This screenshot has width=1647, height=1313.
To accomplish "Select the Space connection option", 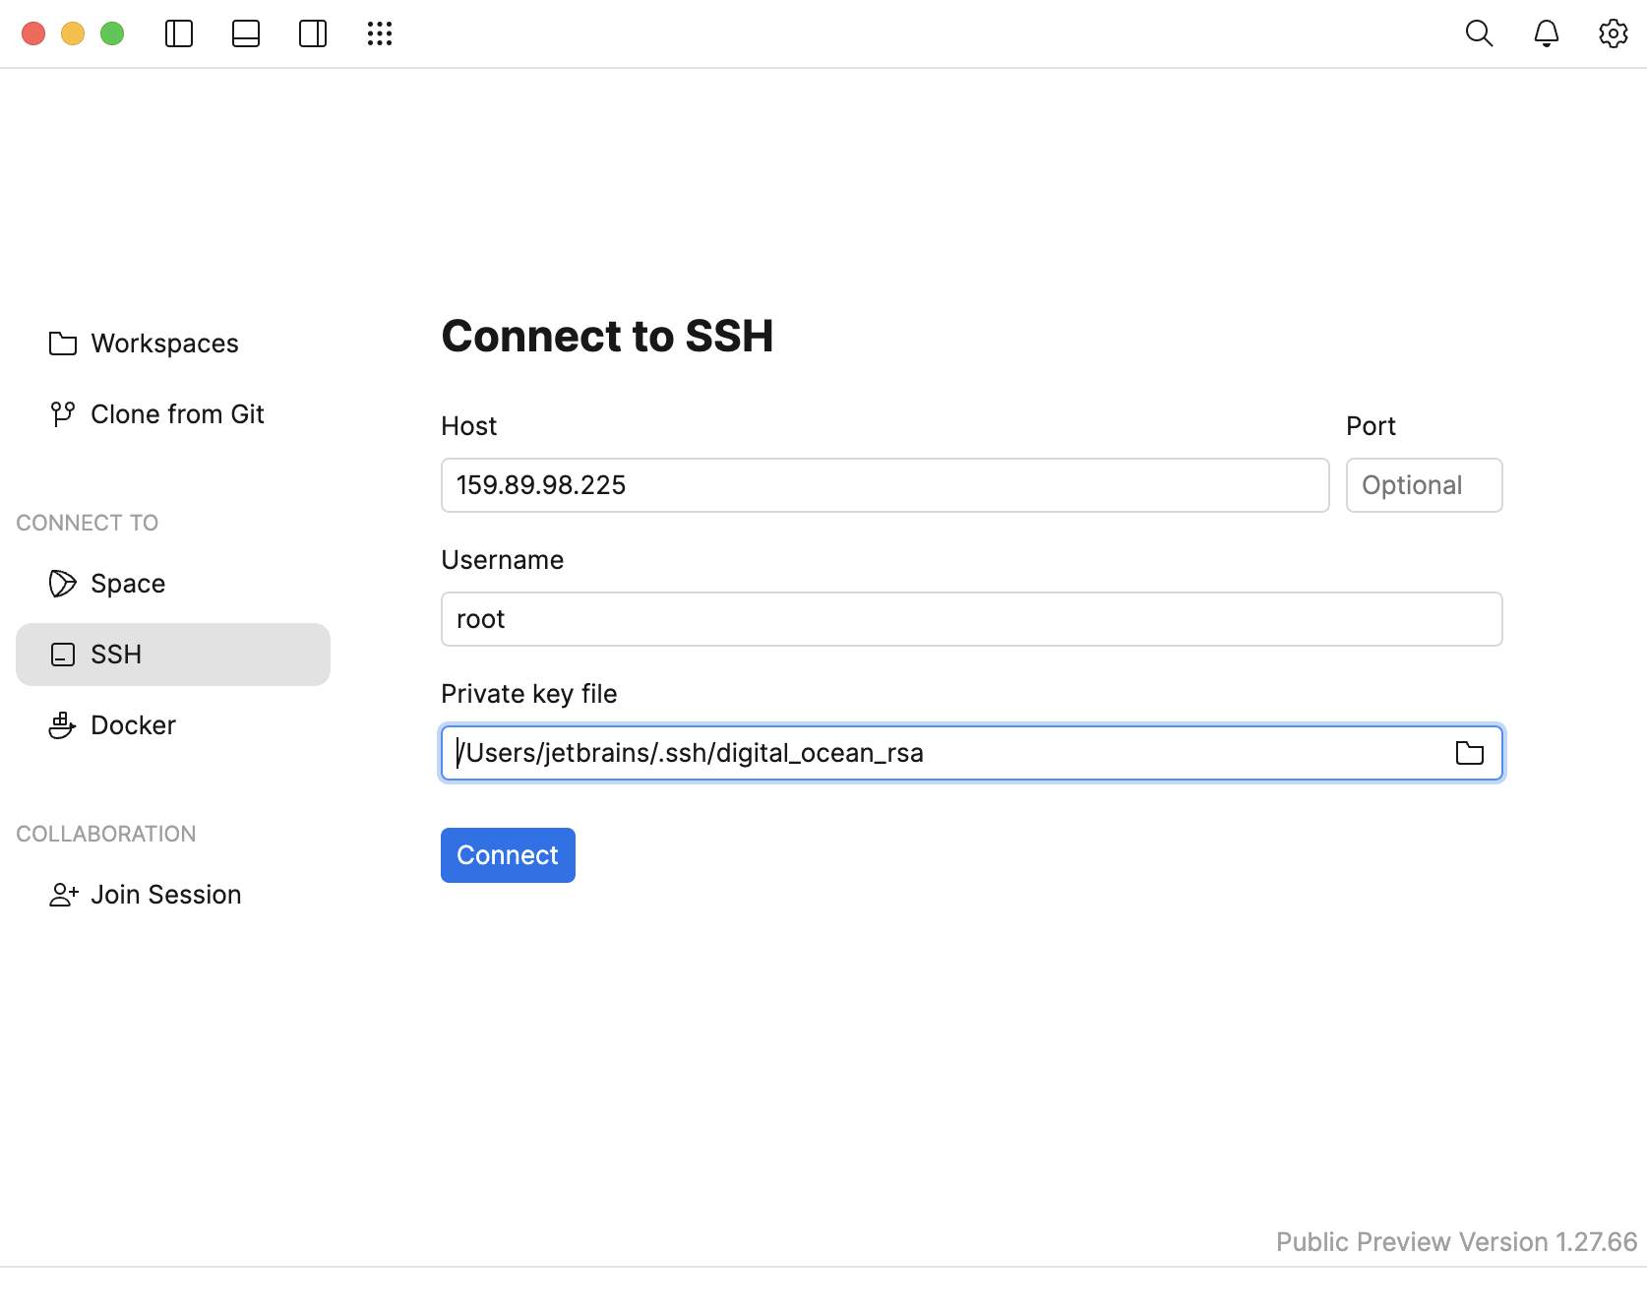I will (x=127, y=583).
